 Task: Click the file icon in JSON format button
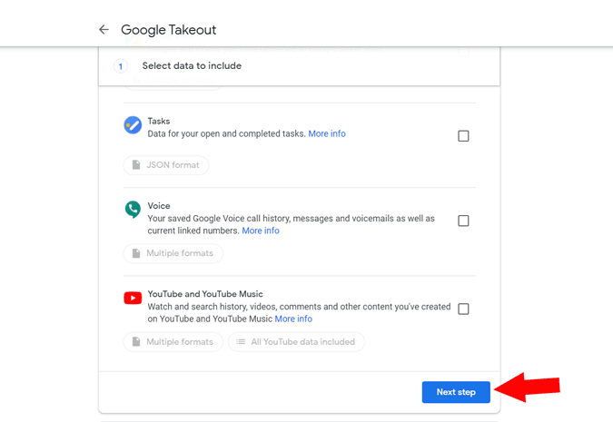point(136,165)
